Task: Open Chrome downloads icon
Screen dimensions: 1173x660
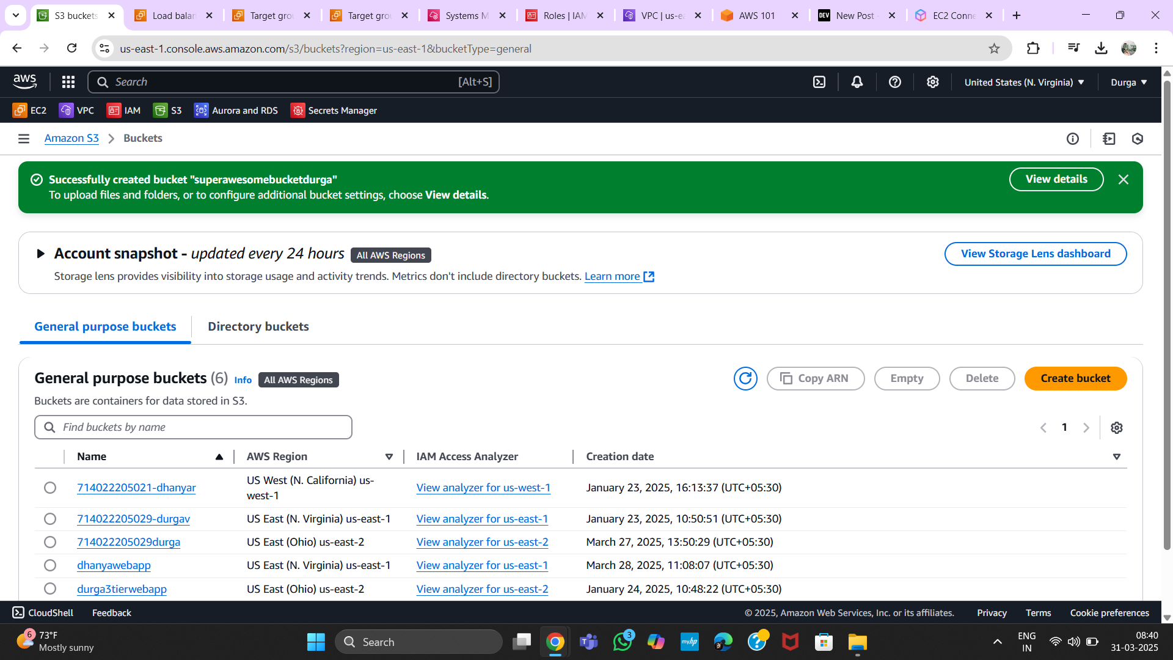Action: (1101, 48)
